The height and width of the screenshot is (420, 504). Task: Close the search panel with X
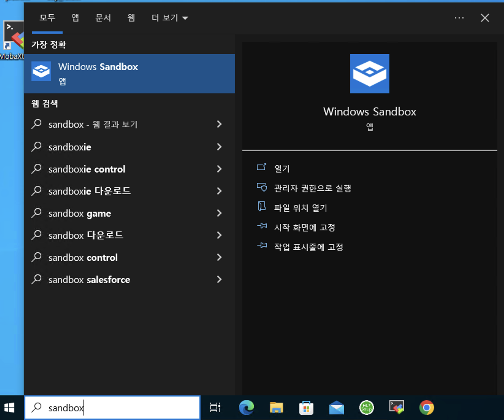click(485, 18)
